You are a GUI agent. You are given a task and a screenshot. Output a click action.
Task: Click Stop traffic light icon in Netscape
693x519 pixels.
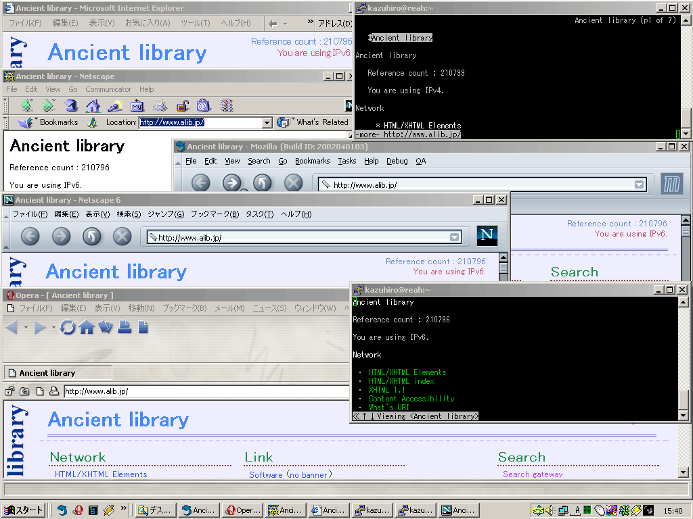pyautogui.click(x=227, y=105)
